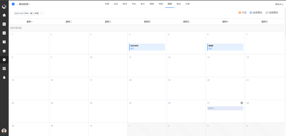Click the blue 设定假日 legend dot
The width and height of the screenshot is (286, 136).
[251, 13]
